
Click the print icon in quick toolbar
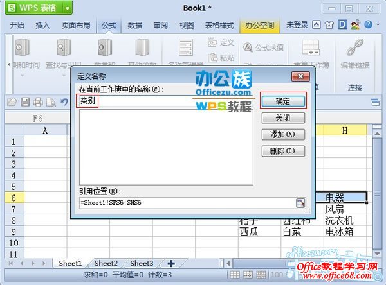click(38, 101)
